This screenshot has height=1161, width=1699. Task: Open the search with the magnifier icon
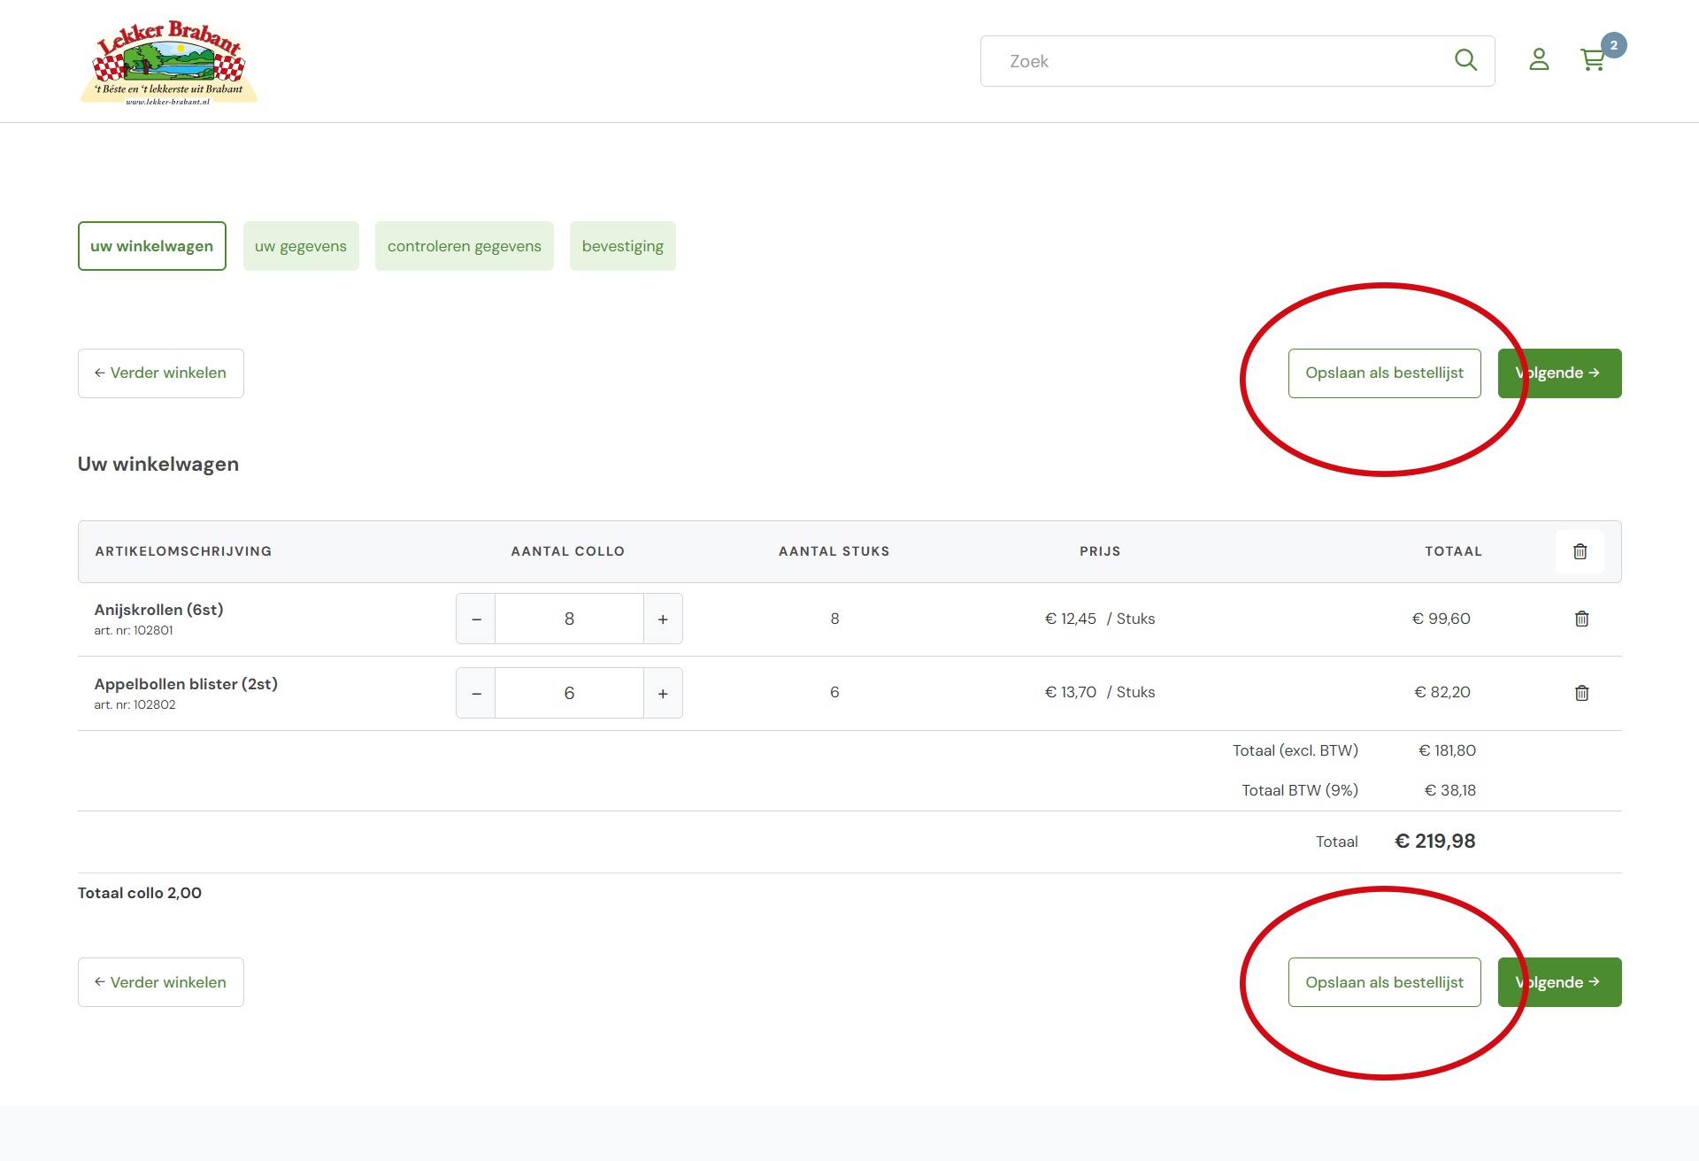coord(1466,60)
